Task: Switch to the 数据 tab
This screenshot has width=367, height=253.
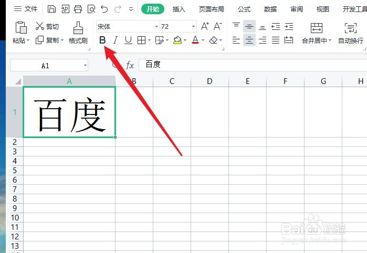Action: tap(270, 9)
